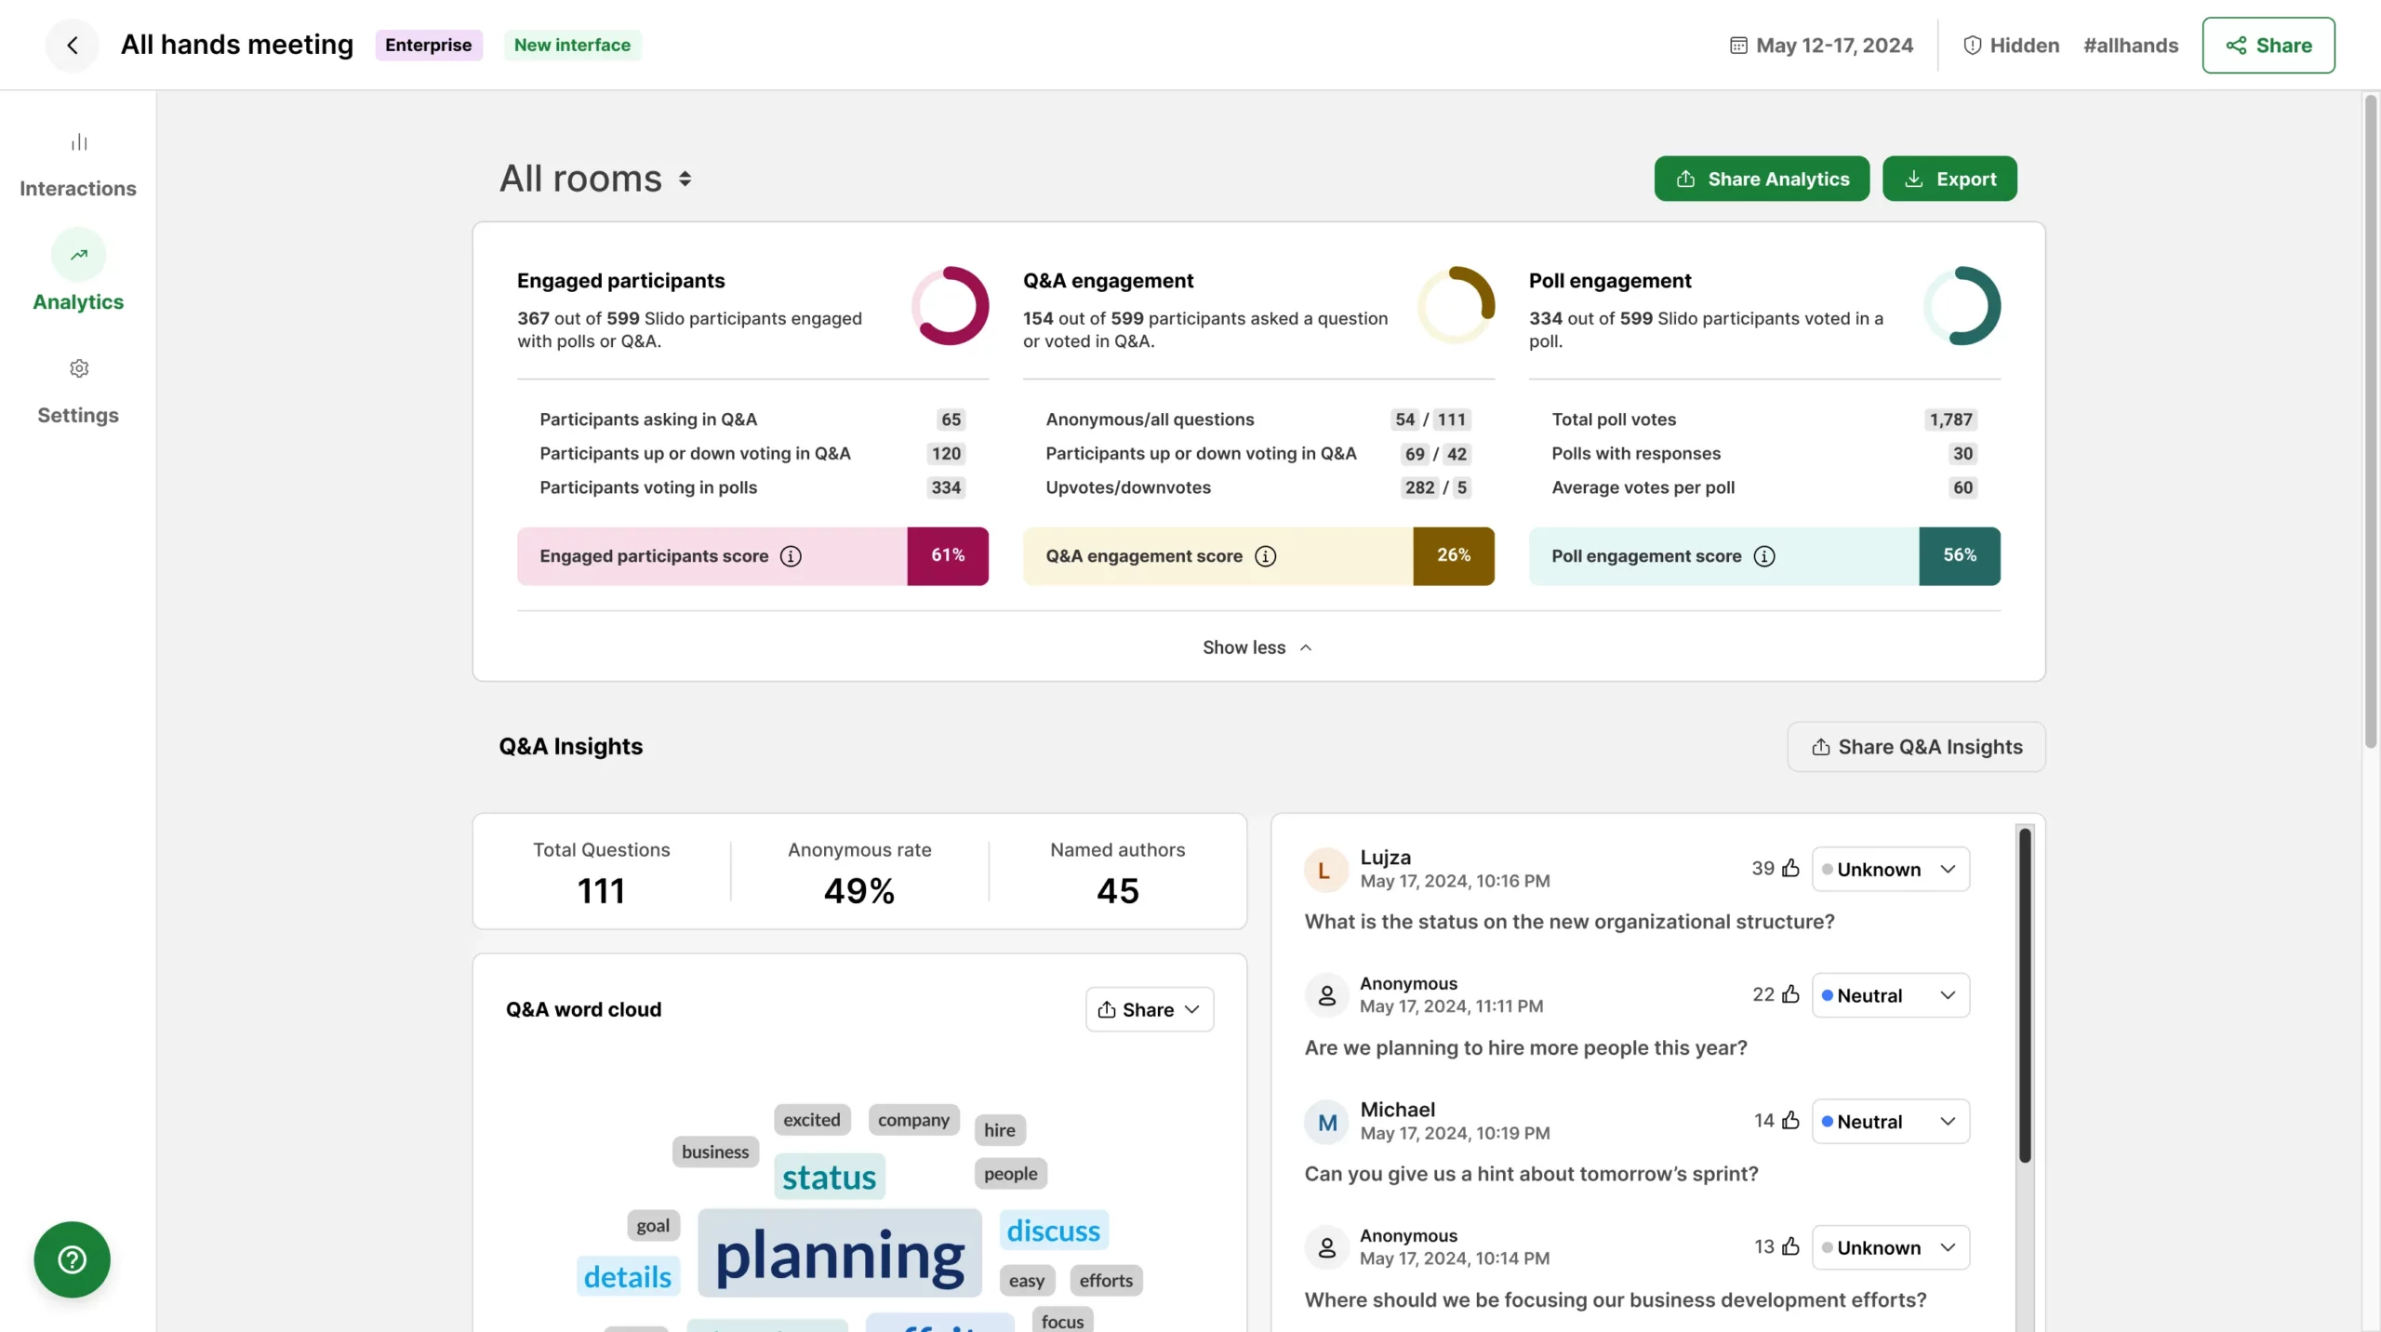Click the Export button

1949,179
